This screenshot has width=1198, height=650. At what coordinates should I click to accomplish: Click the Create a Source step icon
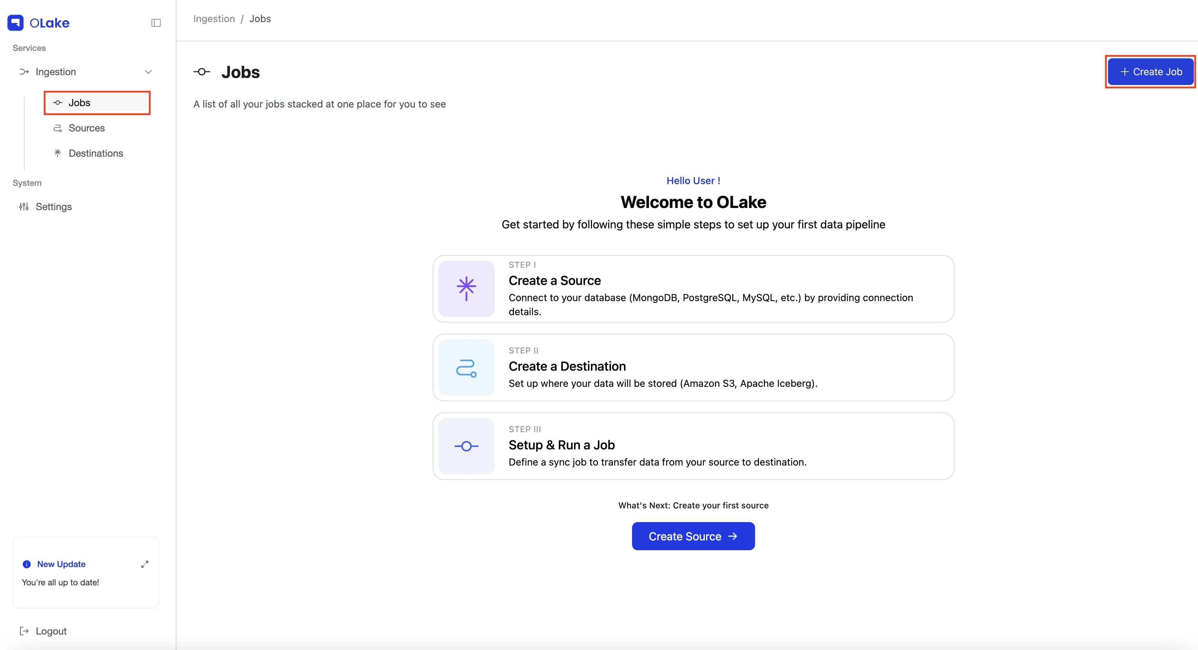pyautogui.click(x=466, y=289)
